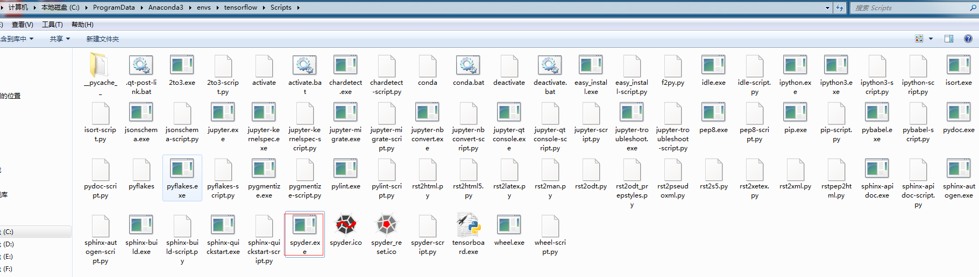Expand the arrow after envs in path
The width and height of the screenshot is (979, 277).
tap(218, 8)
